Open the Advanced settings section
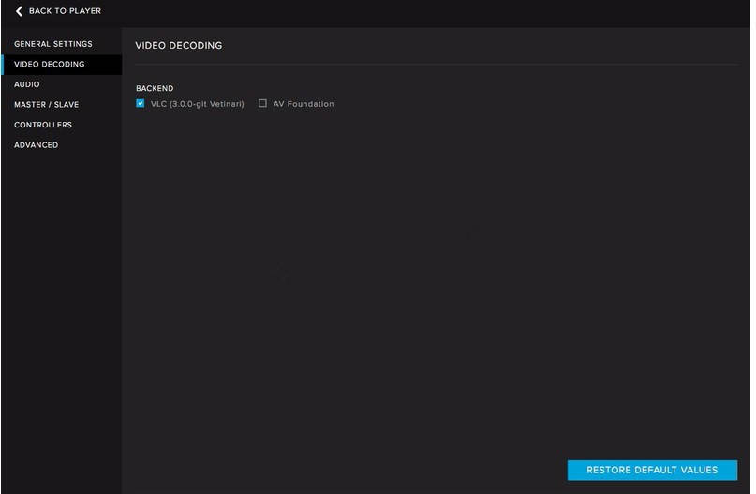Screen dimensions: 756x494 pyautogui.click(x=36, y=145)
